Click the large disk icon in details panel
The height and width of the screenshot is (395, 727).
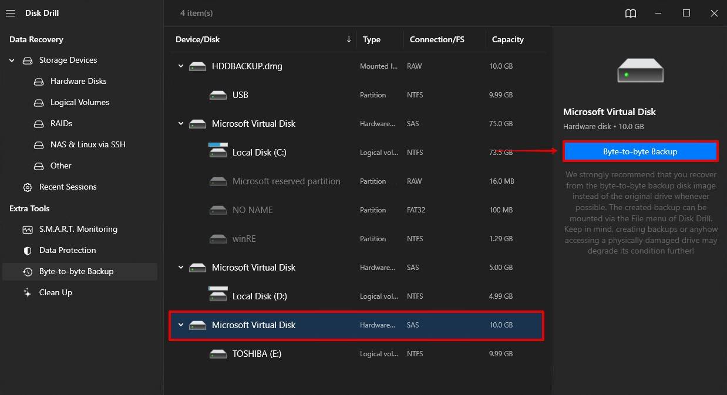pos(640,70)
